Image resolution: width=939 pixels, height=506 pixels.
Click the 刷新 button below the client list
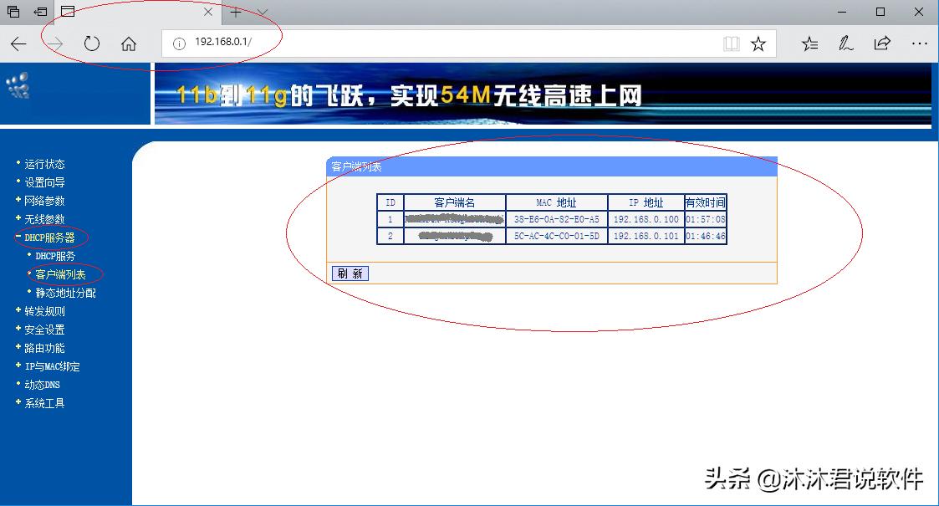point(350,273)
